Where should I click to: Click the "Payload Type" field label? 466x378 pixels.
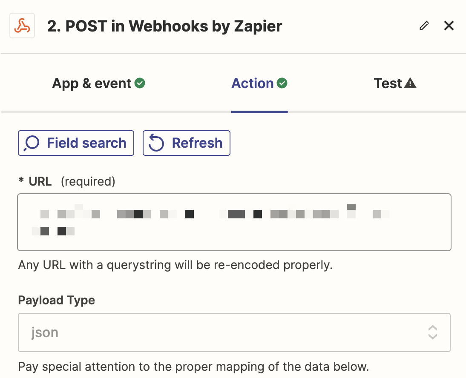pos(56,300)
